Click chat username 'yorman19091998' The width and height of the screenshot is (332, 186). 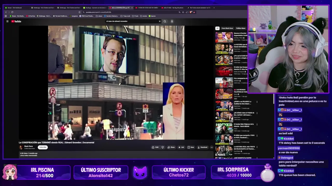pyautogui.click(x=289, y=148)
